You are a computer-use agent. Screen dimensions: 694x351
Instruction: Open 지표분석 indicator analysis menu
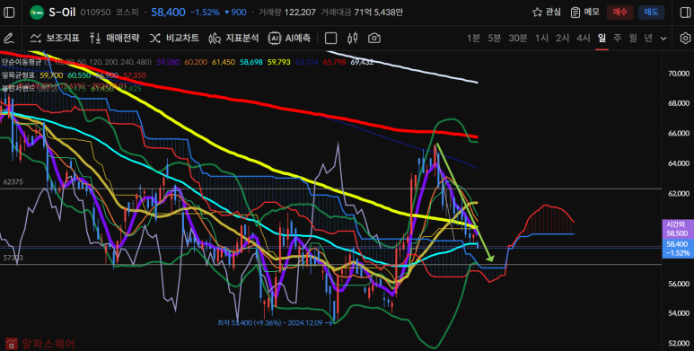tap(233, 38)
